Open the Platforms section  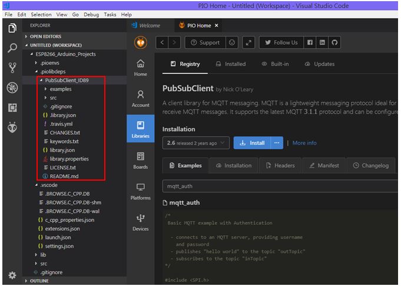coord(140,192)
